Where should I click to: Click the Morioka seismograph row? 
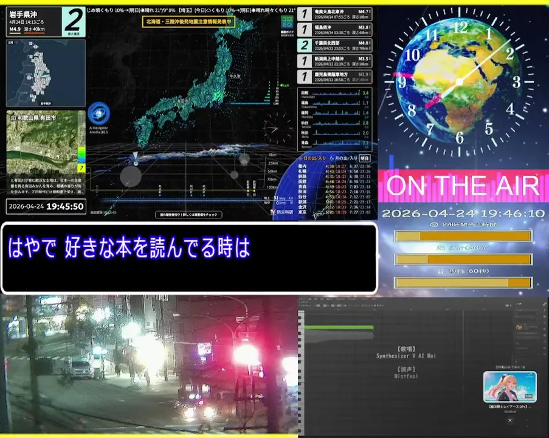point(335,114)
